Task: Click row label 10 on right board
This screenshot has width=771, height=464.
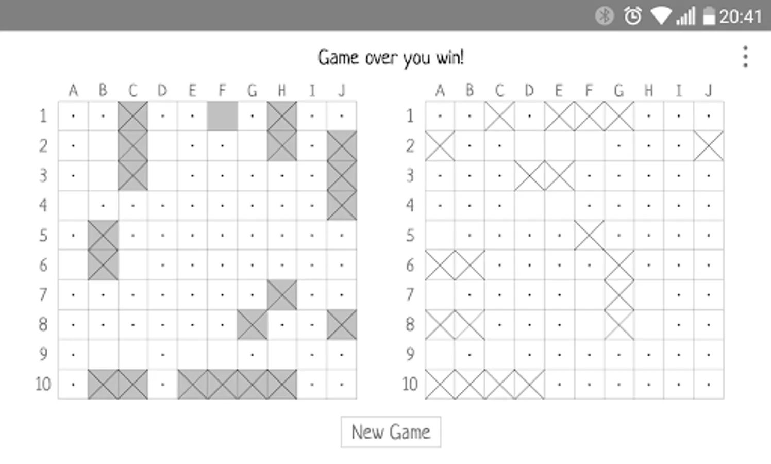Action: click(x=410, y=384)
